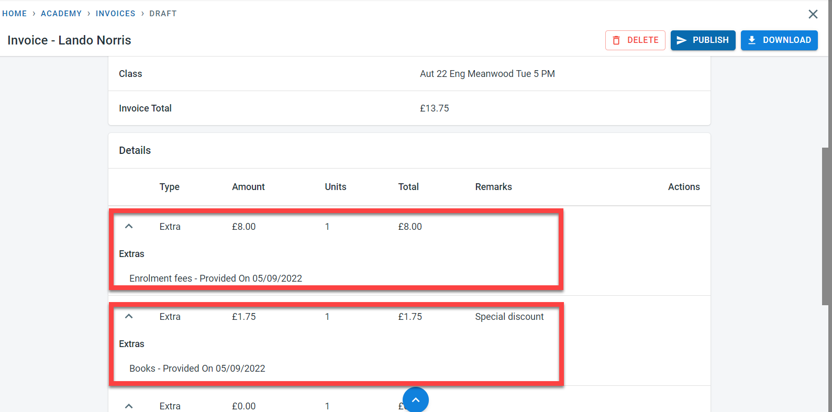Click the Remarks column header
Viewport: 832px width, 412px height.
click(493, 187)
